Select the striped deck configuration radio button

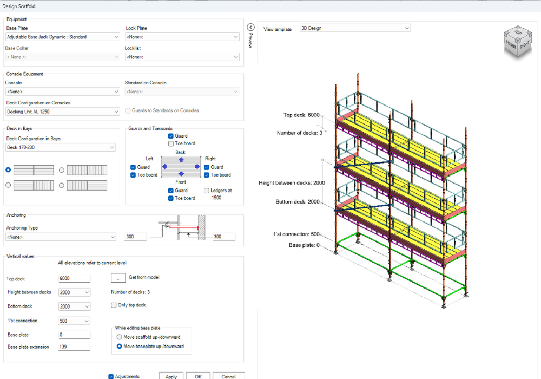click(x=61, y=170)
